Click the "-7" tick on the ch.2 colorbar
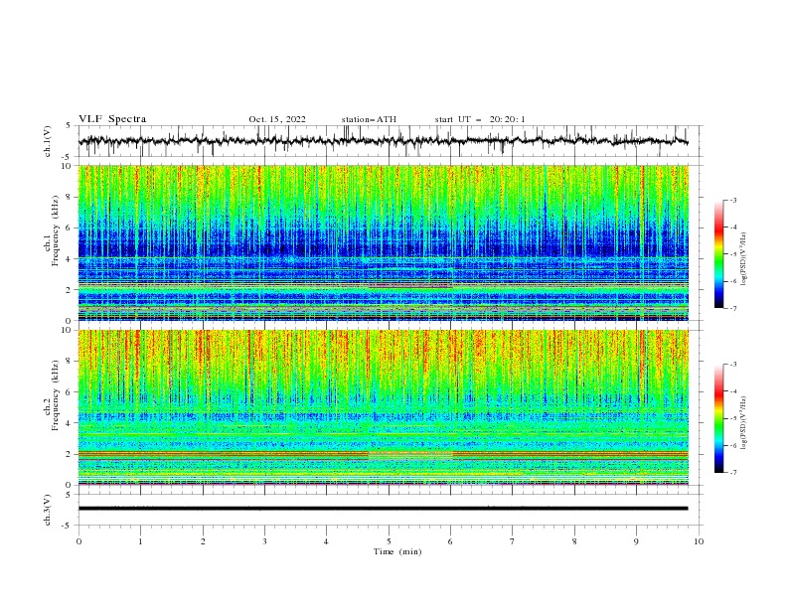Viewport: 787px width, 608px height. pos(733,472)
